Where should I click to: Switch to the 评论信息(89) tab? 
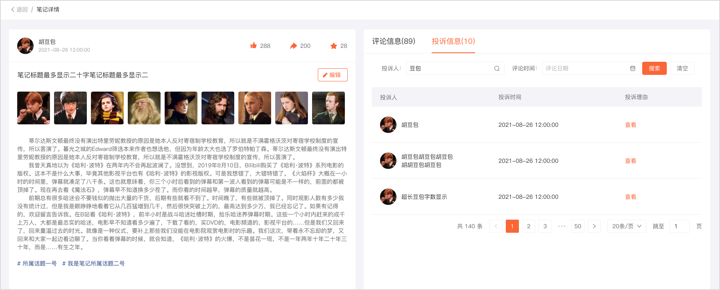click(x=393, y=41)
